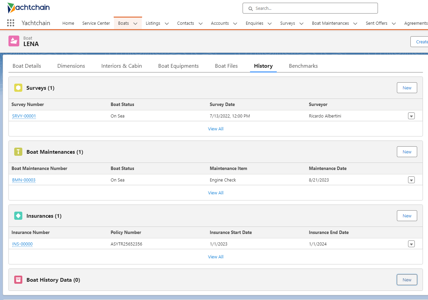The image size is (428, 300).
Task: Open the Boats tab dropdown chevron
Action: tap(135, 23)
